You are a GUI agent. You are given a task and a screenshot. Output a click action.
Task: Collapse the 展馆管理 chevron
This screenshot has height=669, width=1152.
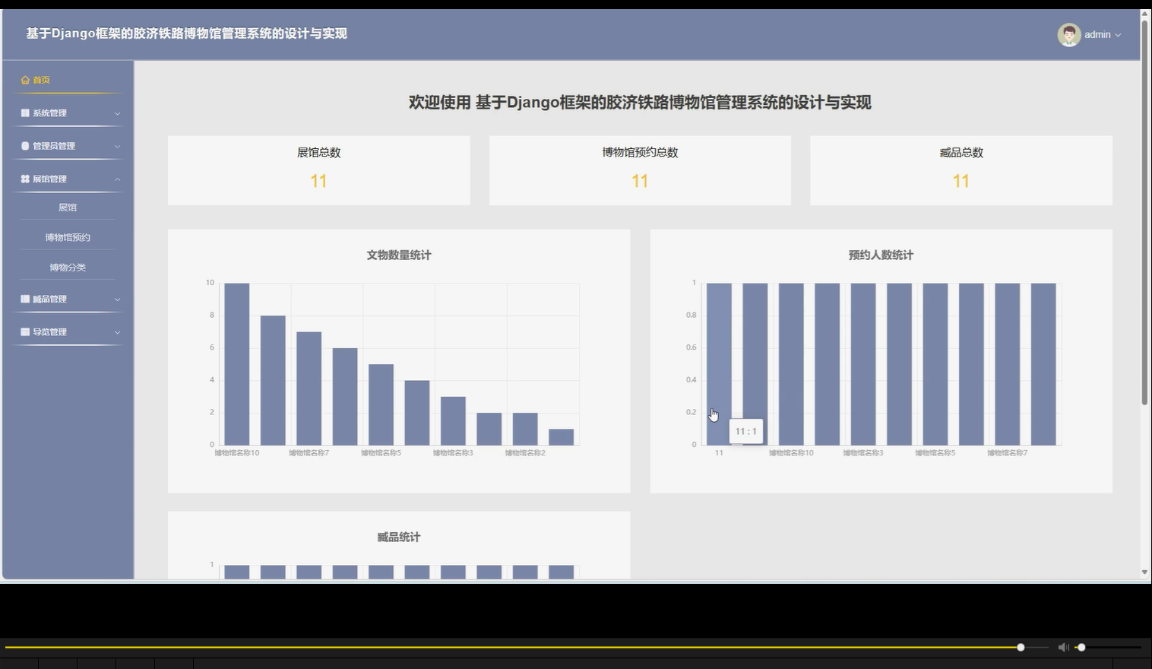(x=117, y=179)
